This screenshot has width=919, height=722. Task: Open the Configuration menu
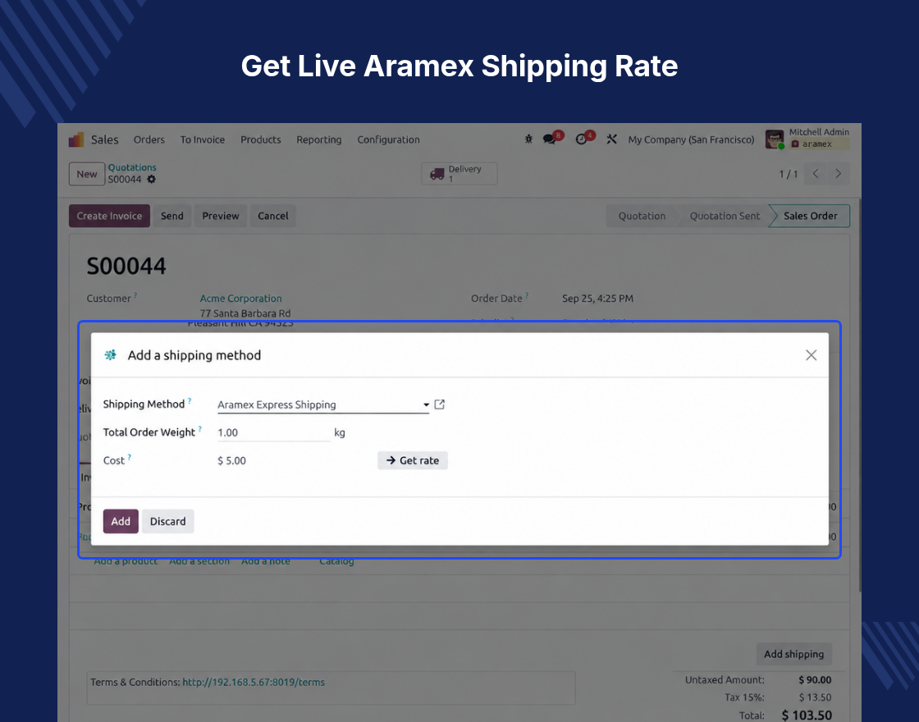tap(389, 139)
